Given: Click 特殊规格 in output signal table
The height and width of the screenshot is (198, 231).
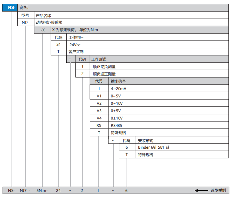Looking at the screenshot, I should pyautogui.click(x=118, y=133).
